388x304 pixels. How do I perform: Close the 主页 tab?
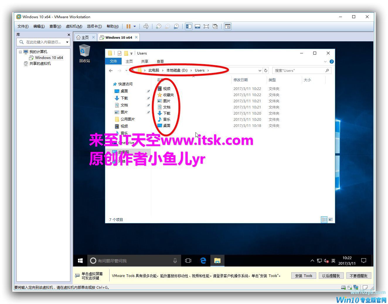point(93,37)
